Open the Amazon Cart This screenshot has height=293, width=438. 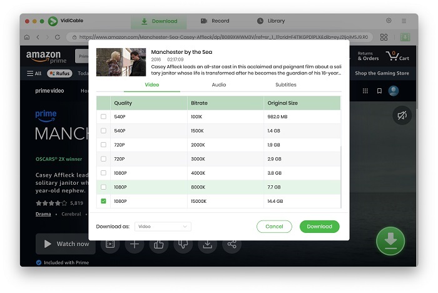pos(397,56)
